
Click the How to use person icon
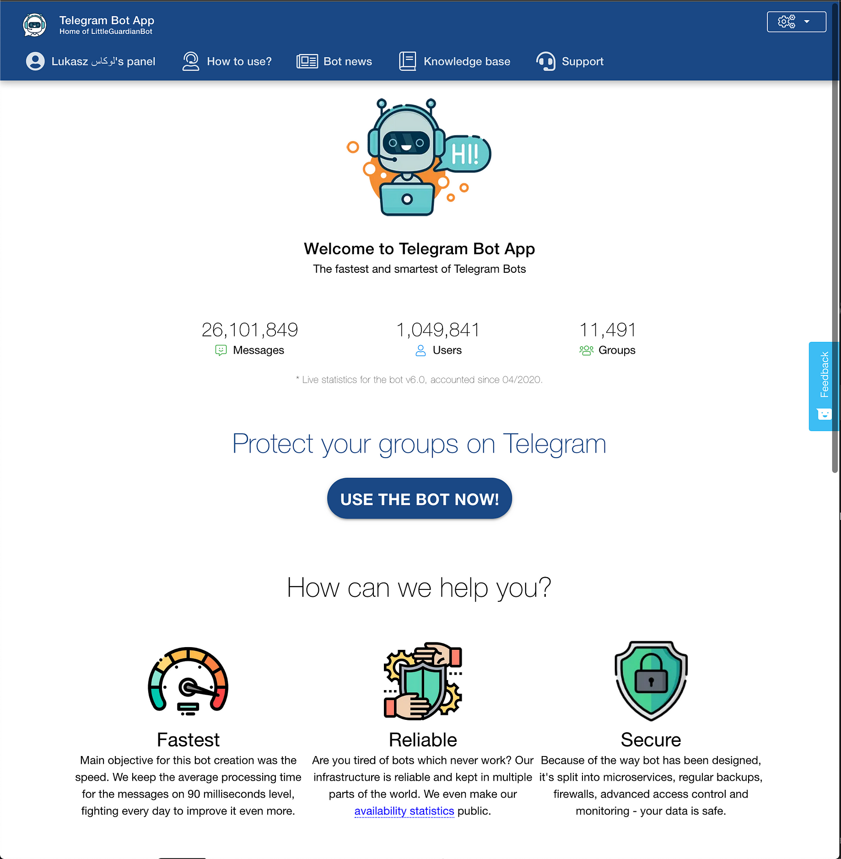(x=191, y=61)
